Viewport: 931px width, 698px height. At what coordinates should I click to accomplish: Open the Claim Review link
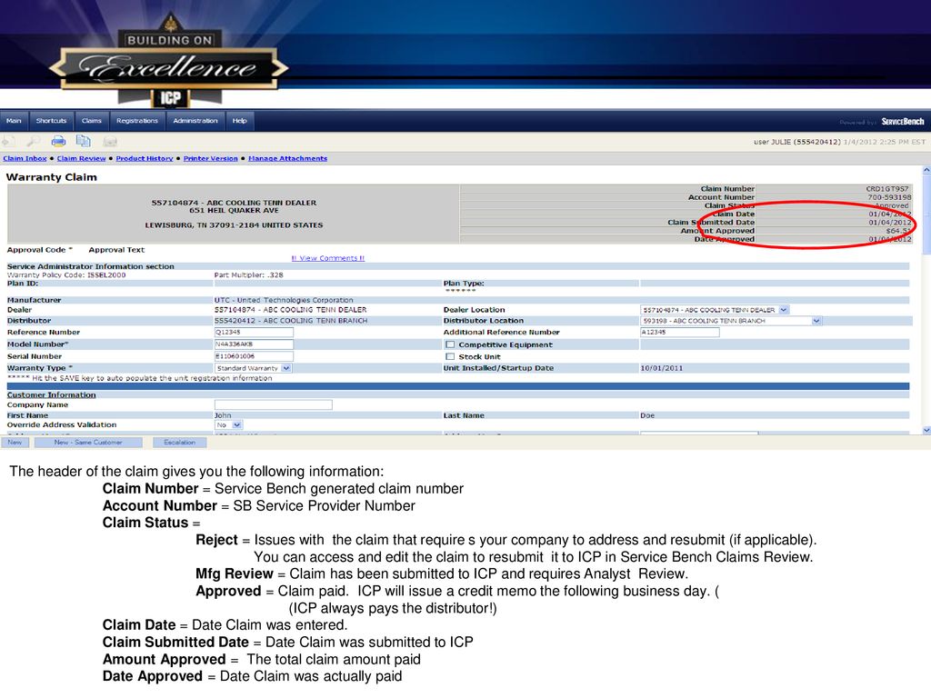click(81, 158)
